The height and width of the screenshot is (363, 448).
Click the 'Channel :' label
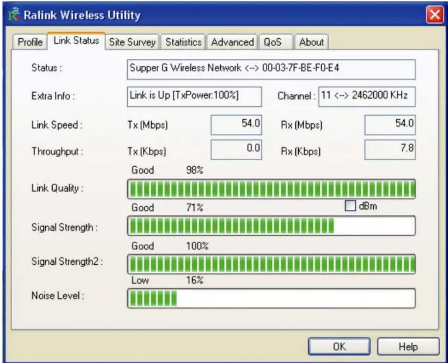[x=296, y=96]
